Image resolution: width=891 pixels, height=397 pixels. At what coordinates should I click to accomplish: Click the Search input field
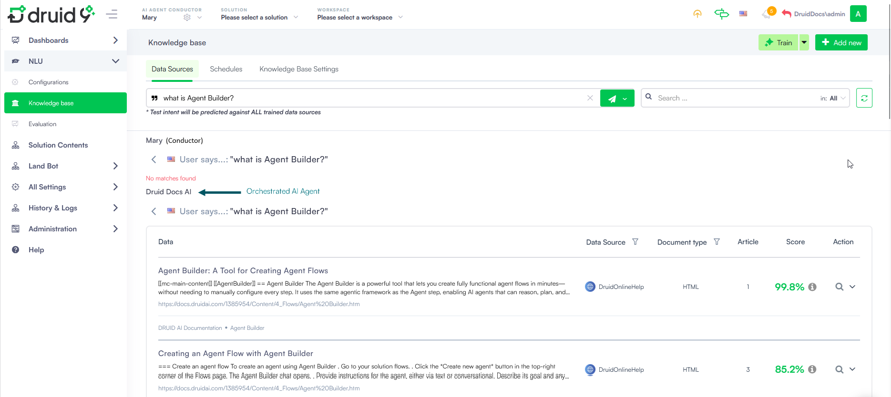734,98
